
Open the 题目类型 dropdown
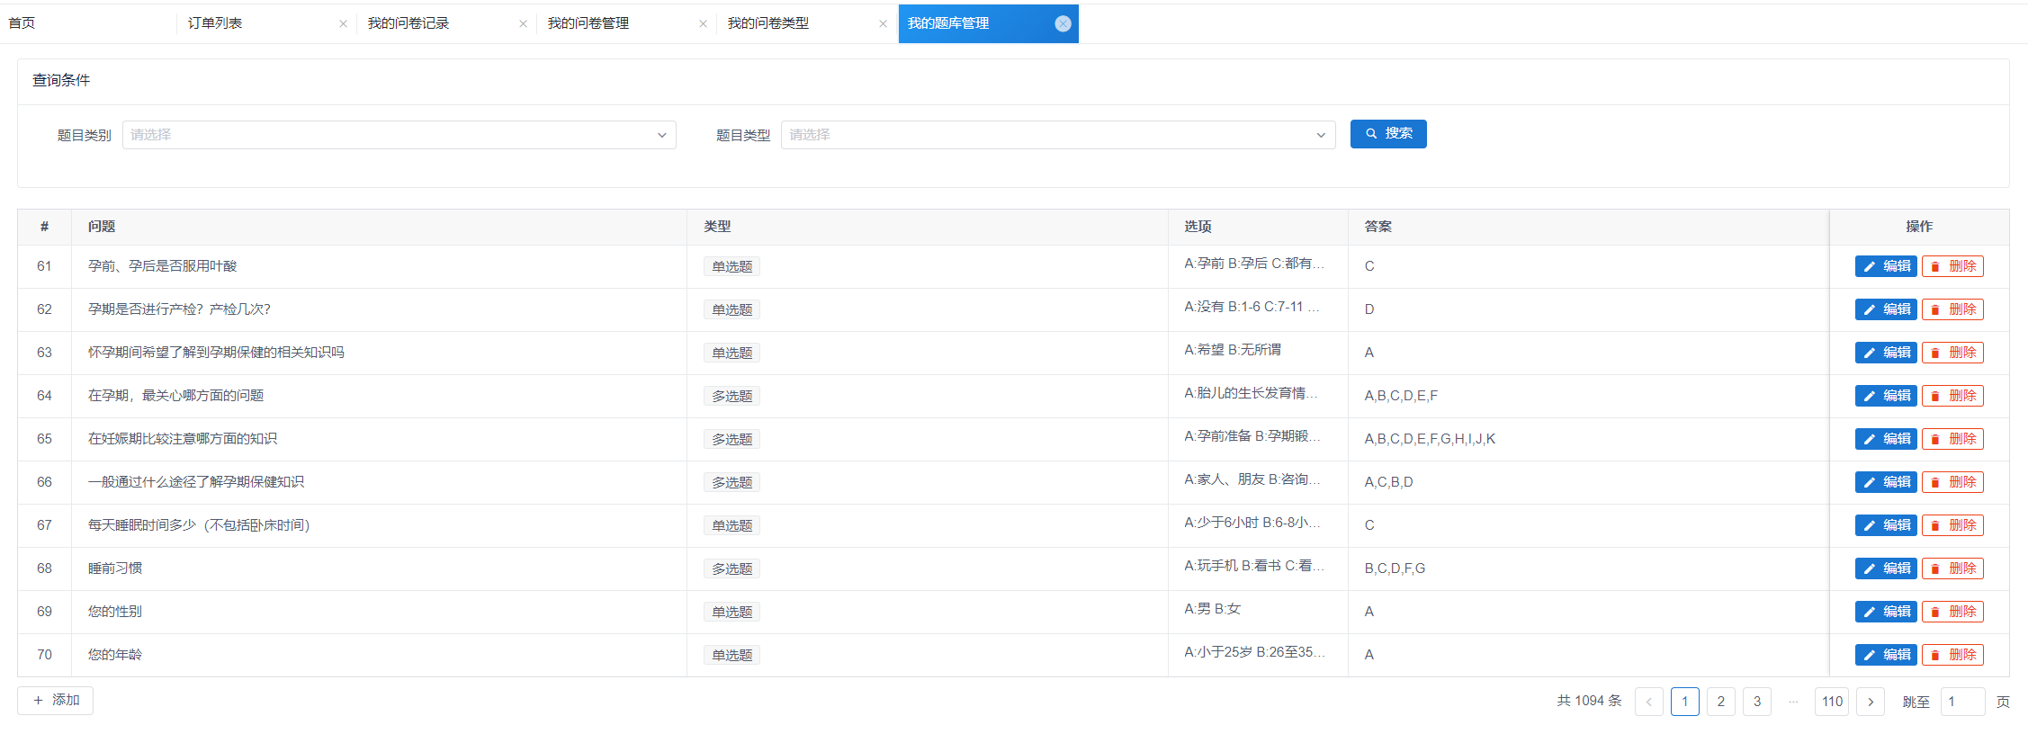pos(1058,135)
